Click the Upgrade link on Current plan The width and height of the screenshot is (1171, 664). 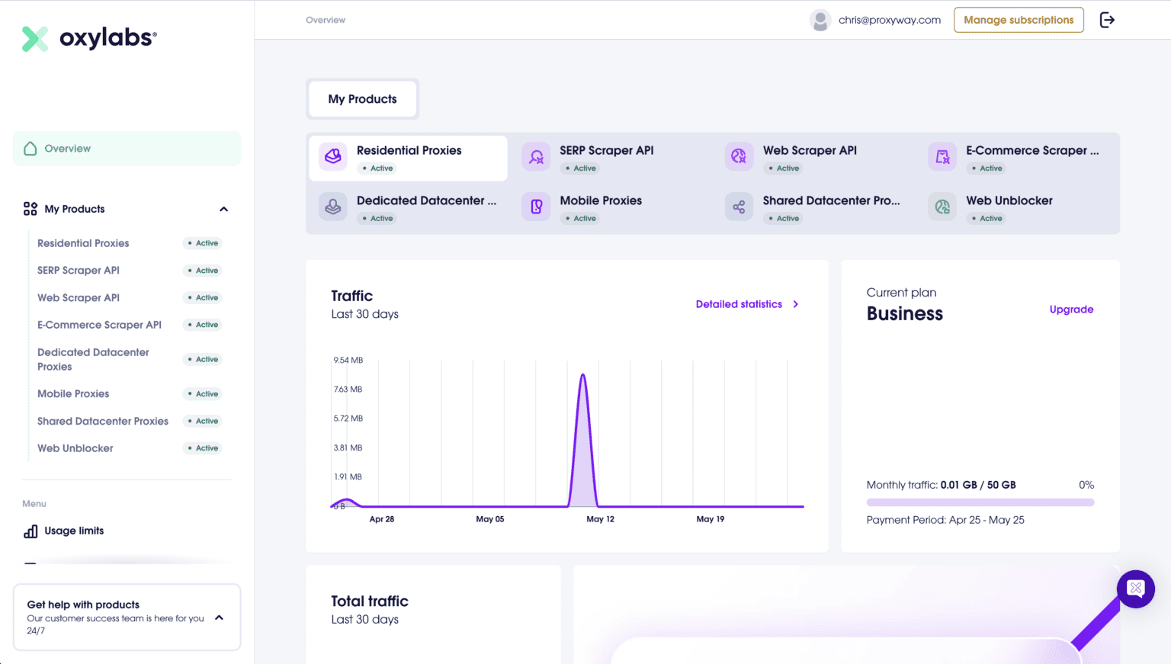[1071, 310]
